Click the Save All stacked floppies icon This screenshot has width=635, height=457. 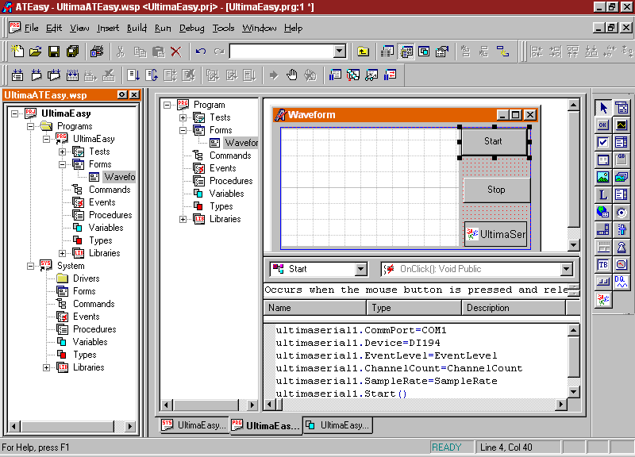click(x=72, y=52)
